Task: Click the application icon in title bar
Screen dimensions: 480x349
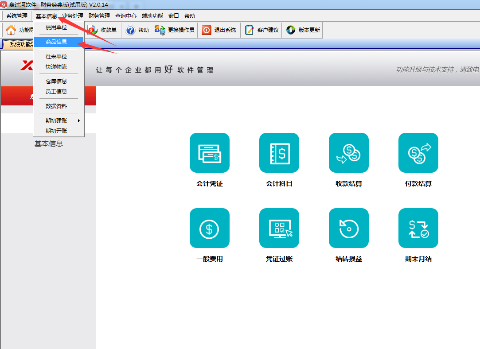Action: pyautogui.click(x=4, y=4)
